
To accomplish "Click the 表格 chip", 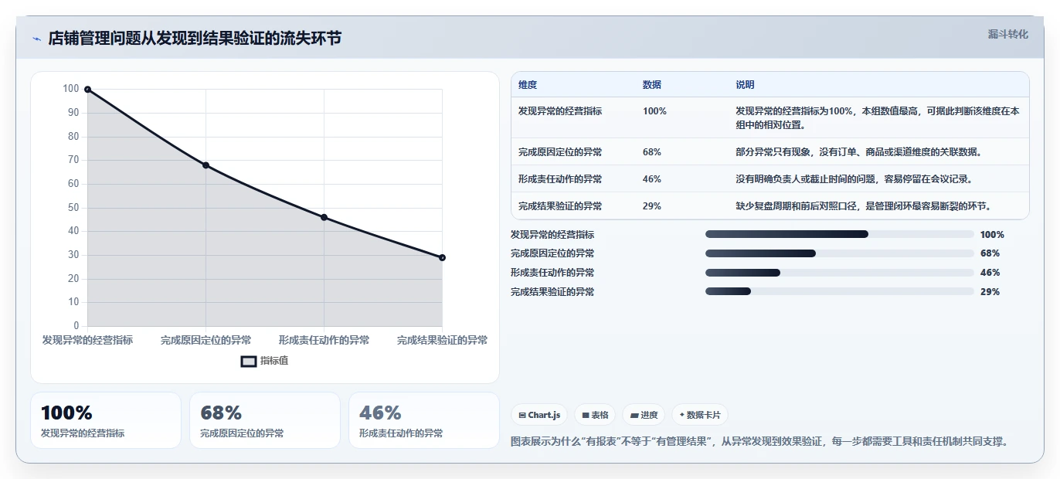I will [x=595, y=415].
